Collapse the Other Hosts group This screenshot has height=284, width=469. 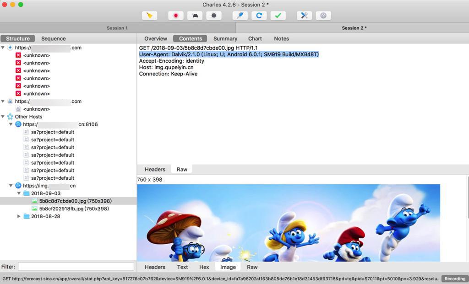coord(3,117)
